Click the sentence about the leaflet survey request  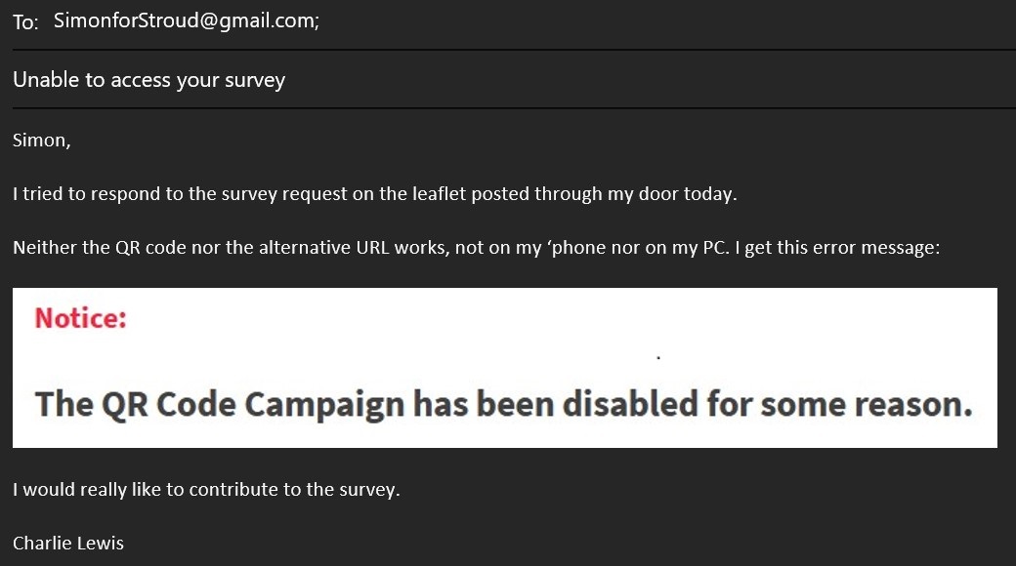(x=374, y=194)
